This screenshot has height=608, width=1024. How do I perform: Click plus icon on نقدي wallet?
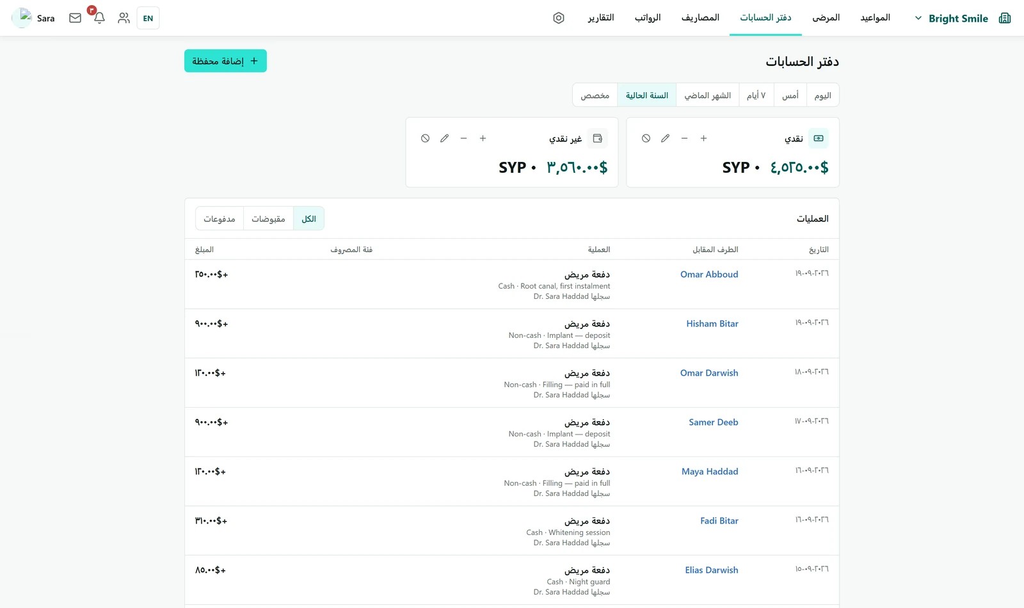pos(703,138)
